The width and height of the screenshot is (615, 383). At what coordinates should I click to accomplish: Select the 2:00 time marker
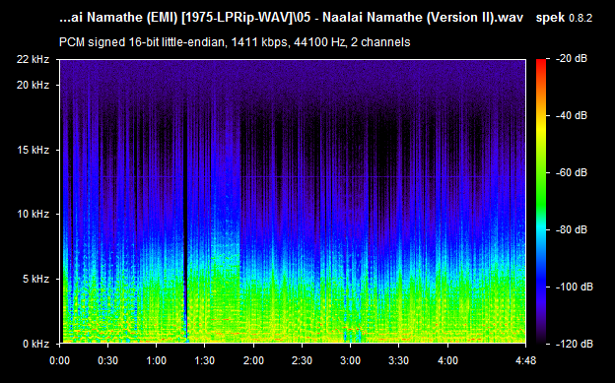pos(253,360)
